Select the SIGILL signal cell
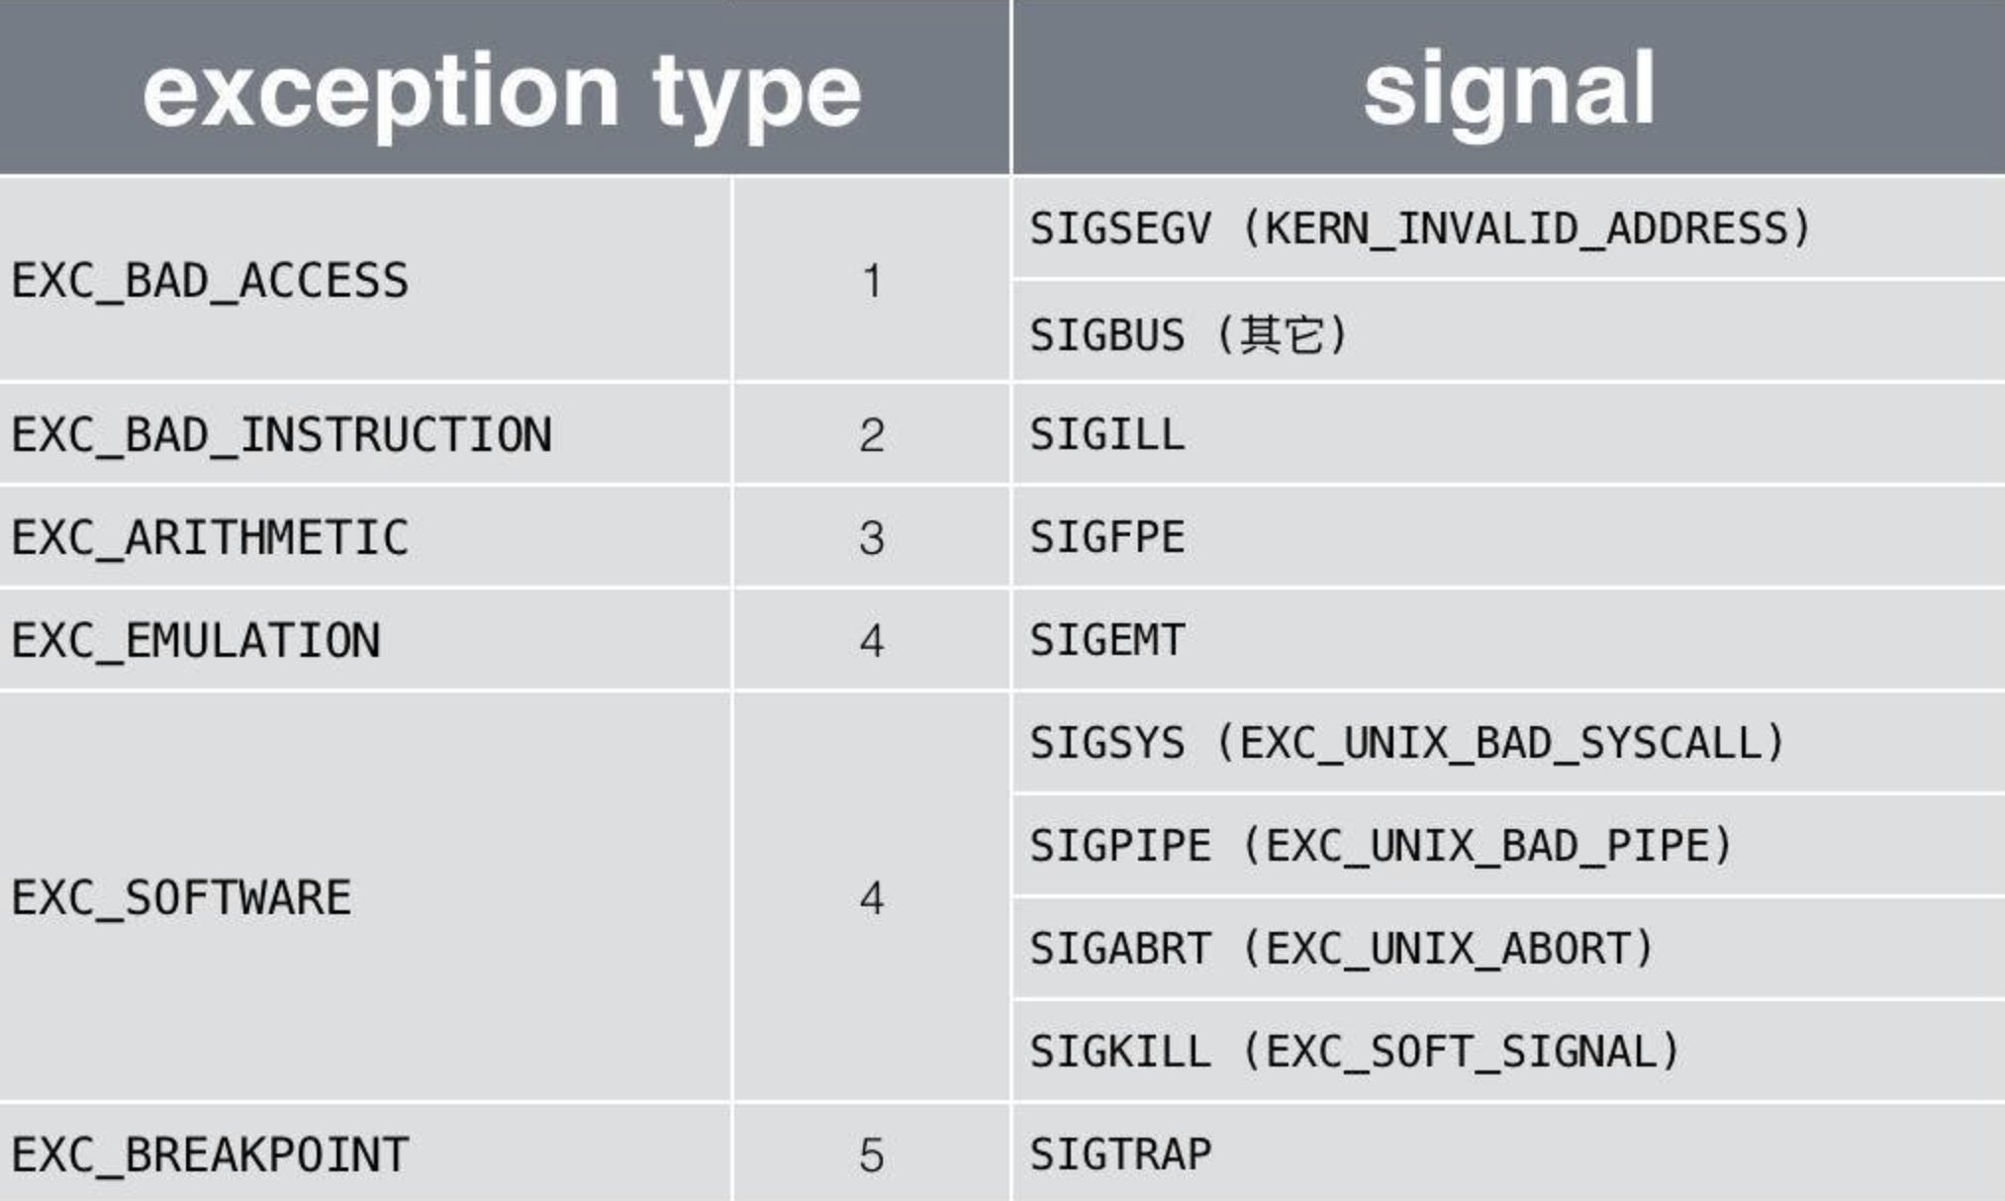Screen dimensions: 2005x1201 (1107, 435)
